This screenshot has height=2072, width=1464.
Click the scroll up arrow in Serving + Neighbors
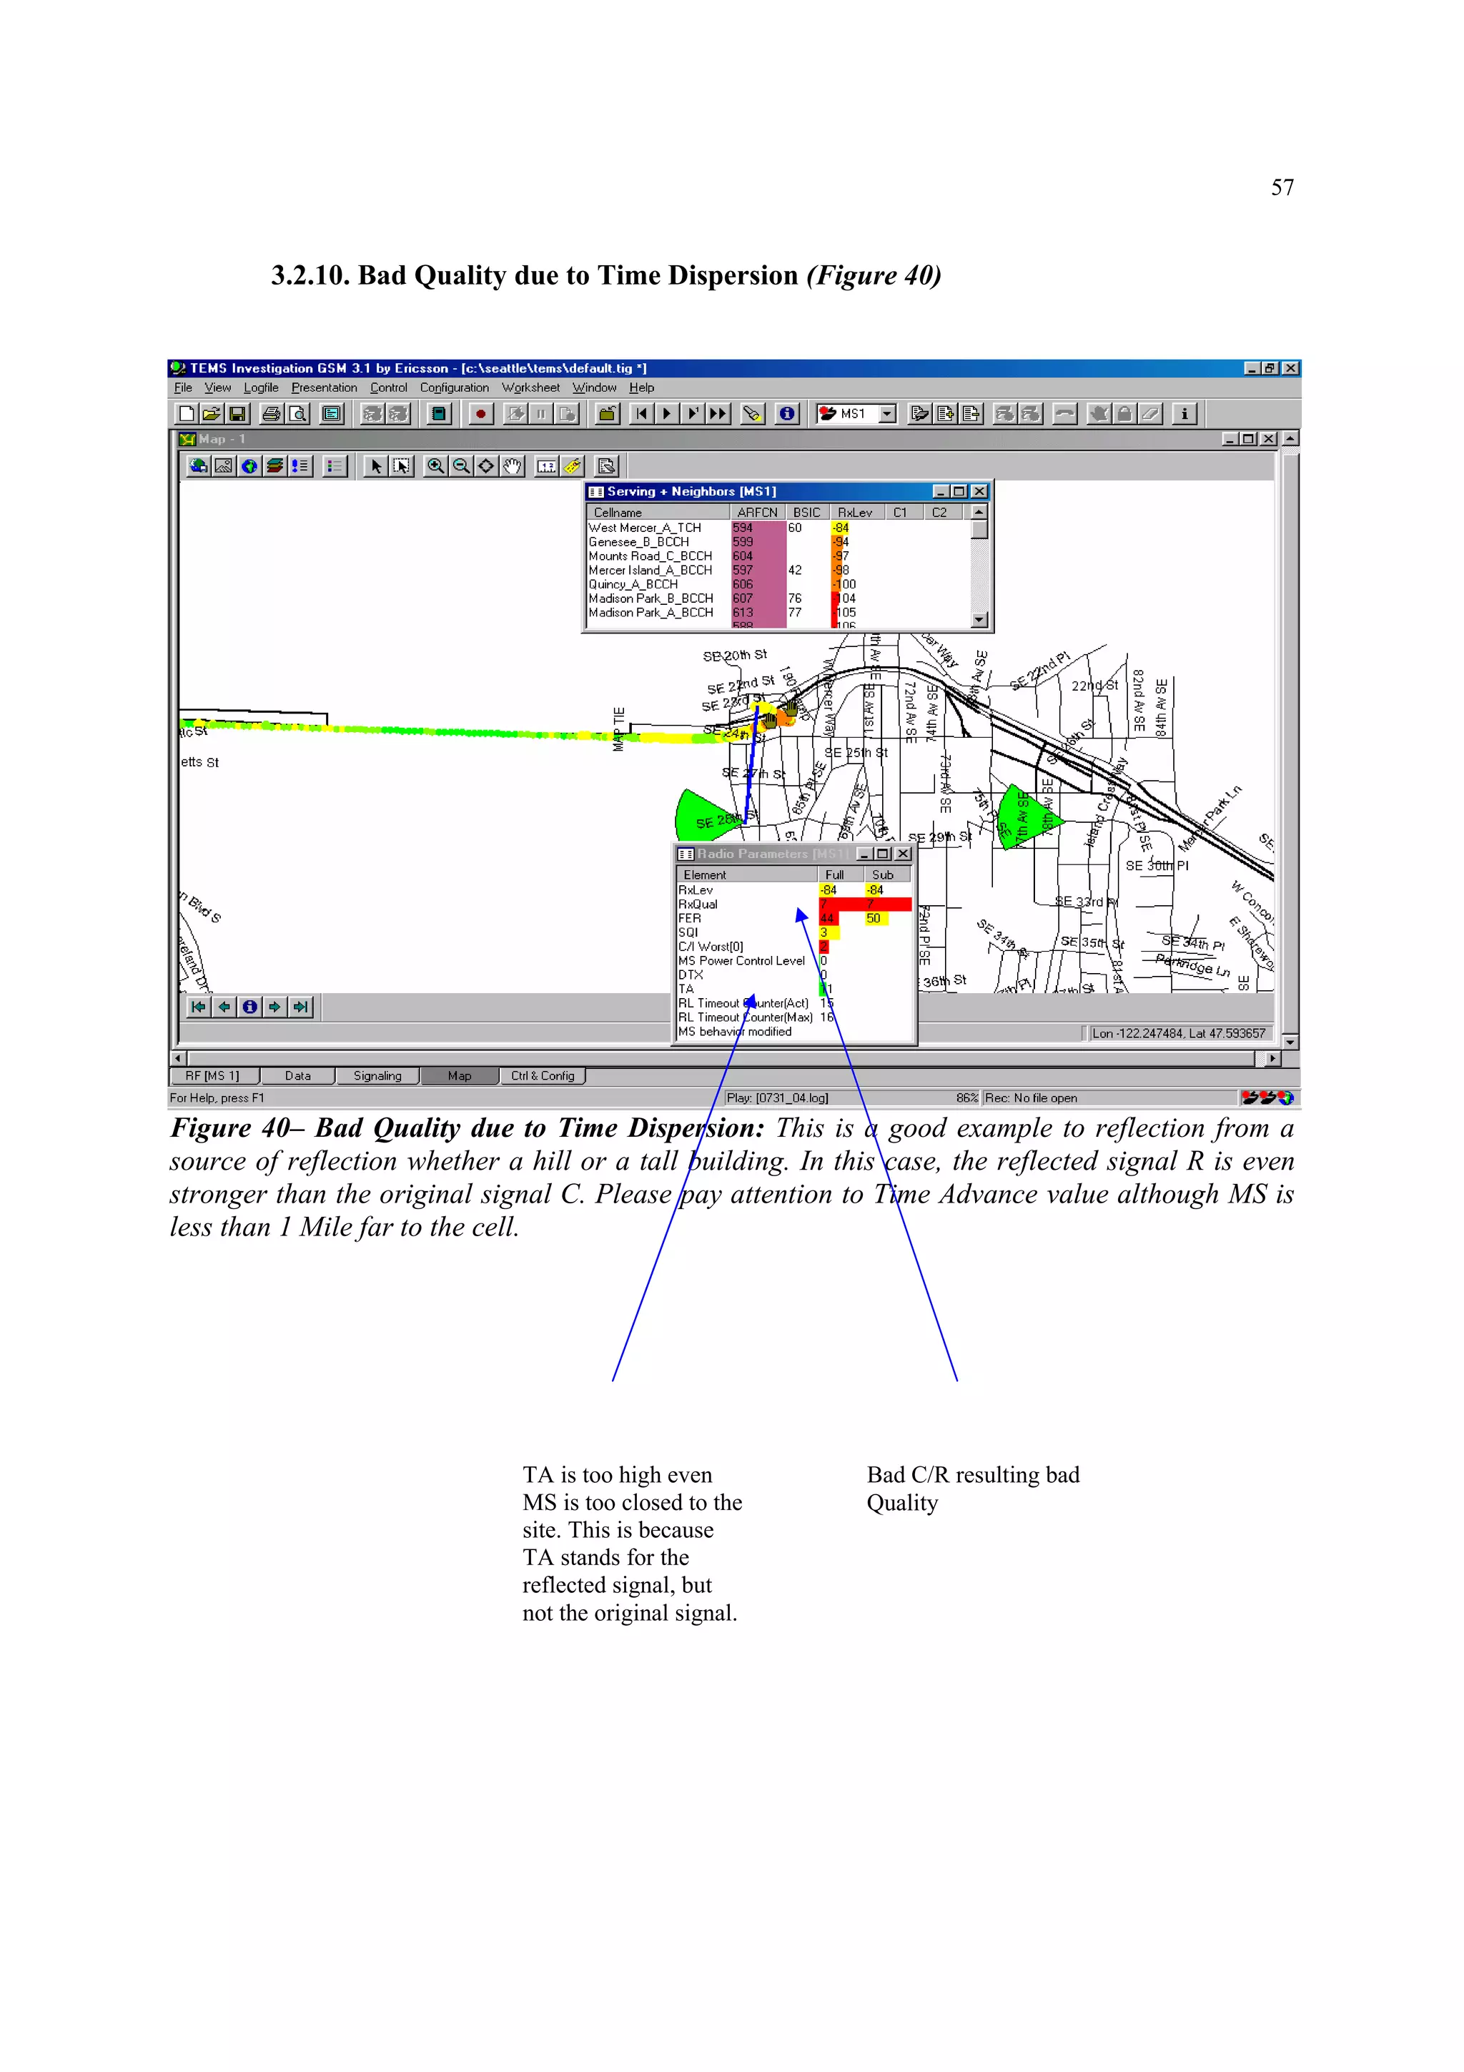pos(979,512)
